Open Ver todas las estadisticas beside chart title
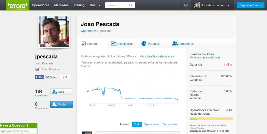267x134 pixels. click(x=157, y=56)
